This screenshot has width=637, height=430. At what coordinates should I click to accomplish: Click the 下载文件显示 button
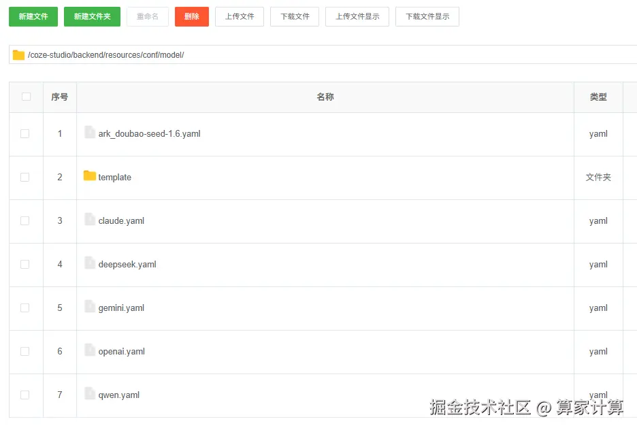click(x=425, y=16)
